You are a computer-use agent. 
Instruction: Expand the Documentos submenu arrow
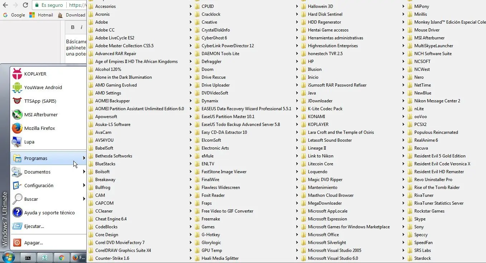pyautogui.click(x=84, y=172)
